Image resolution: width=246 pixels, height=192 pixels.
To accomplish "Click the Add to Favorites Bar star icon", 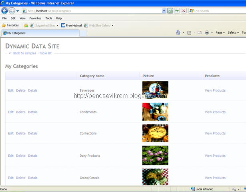I will [26, 25].
